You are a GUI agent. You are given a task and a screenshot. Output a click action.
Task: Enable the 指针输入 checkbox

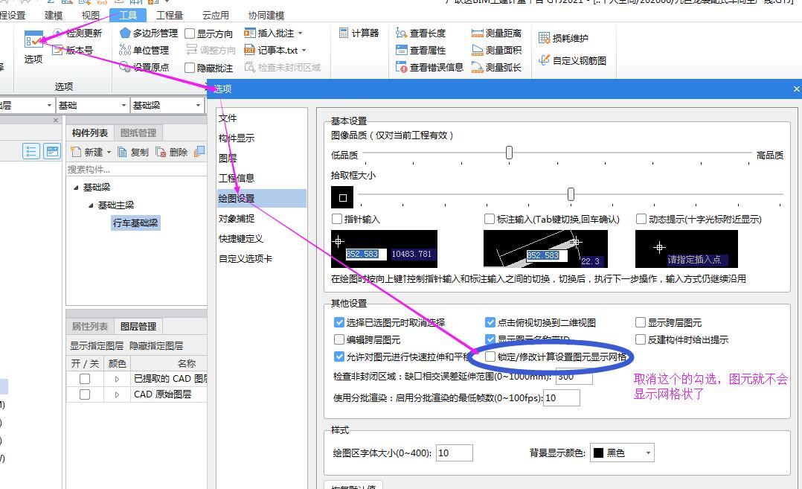[x=337, y=219]
